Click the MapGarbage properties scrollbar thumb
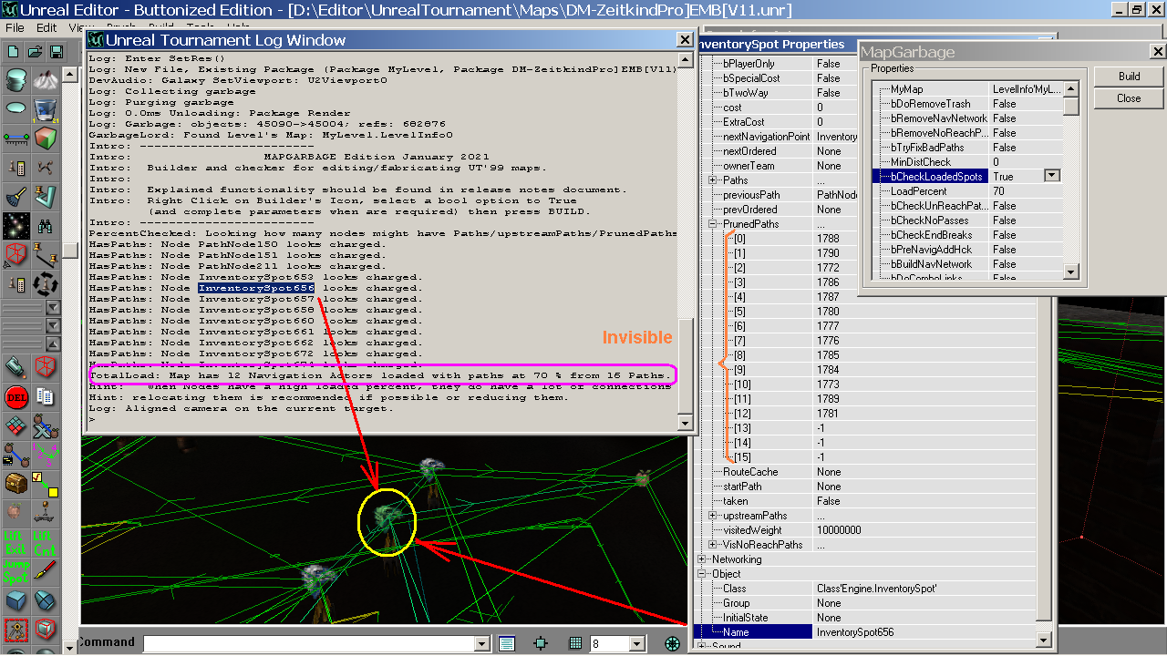1167x656 pixels. [1071, 106]
